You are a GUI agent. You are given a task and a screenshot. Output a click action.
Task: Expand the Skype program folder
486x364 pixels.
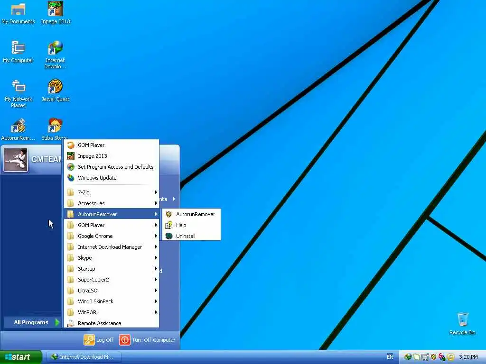coord(112,258)
